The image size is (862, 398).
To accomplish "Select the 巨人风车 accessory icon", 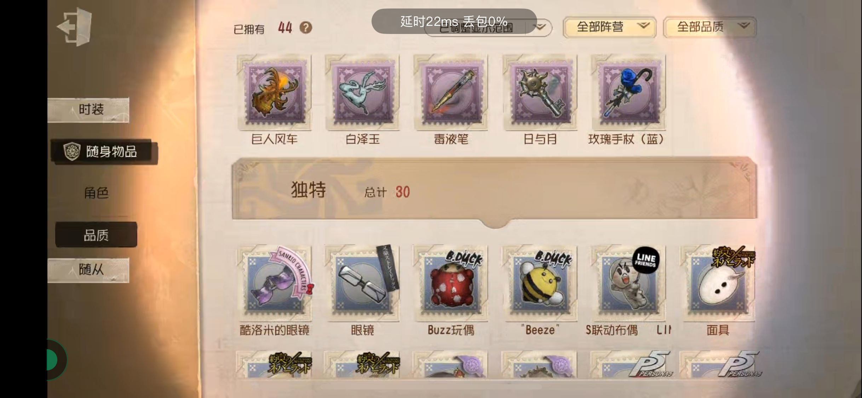I will tap(274, 92).
